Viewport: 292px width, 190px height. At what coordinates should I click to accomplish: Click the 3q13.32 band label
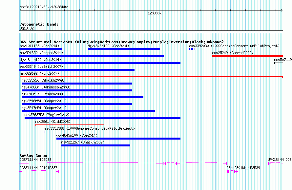click(x=27, y=28)
